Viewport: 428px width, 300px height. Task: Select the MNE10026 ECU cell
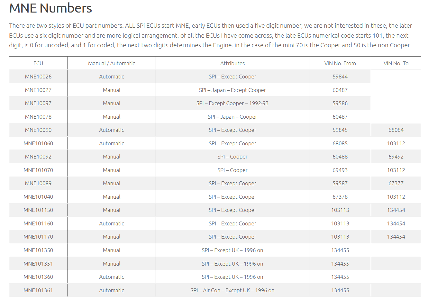pos(38,77)
